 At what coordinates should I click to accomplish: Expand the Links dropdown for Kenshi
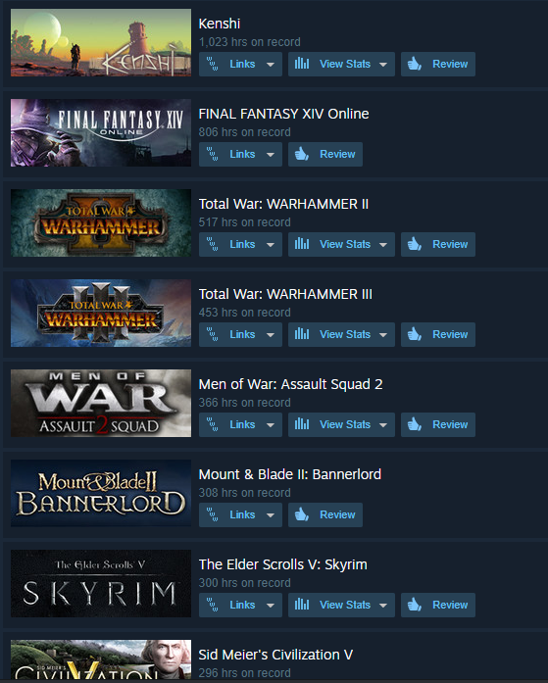pos(271,65)
